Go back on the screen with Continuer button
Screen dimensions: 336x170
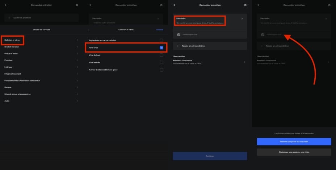(x=174, y=5)
